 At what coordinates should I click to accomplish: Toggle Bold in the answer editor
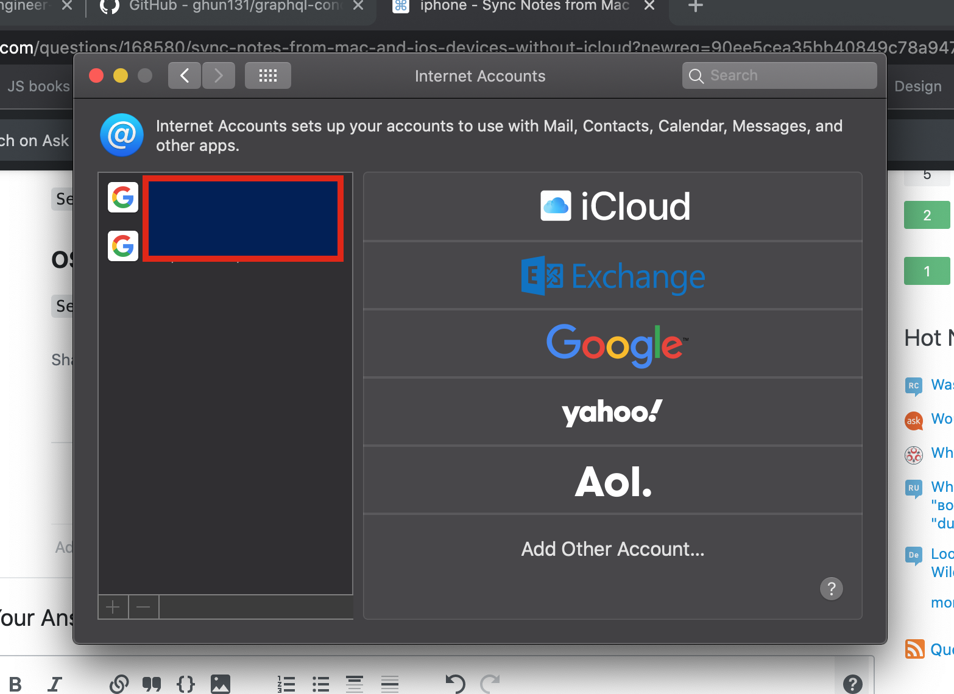click(x=16, y=684)
